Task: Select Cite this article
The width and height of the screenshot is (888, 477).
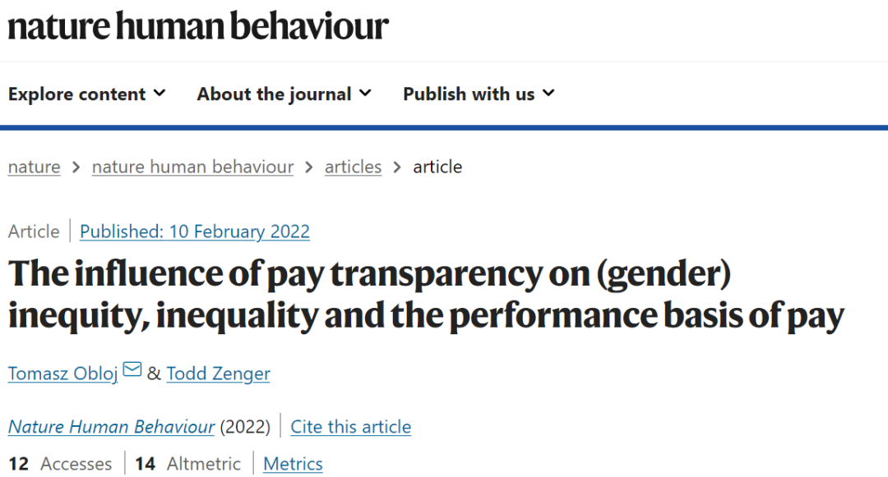Action: click(351, 427)
